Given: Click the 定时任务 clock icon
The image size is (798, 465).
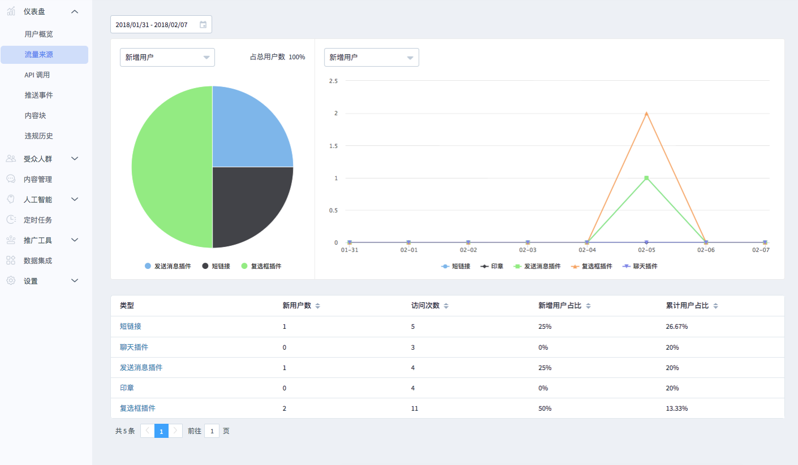Looking at the screenshot, I should (11, 220).
